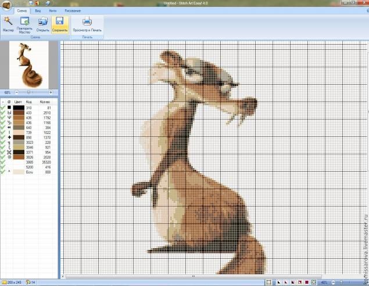Uncheck the checkmark for color 310
This screenshot has height=286, width=369.
pos(3,108)
